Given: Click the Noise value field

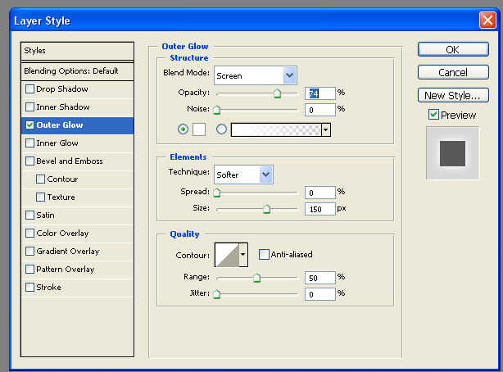Looking at the screenshot, I should (x=319, y=110).
